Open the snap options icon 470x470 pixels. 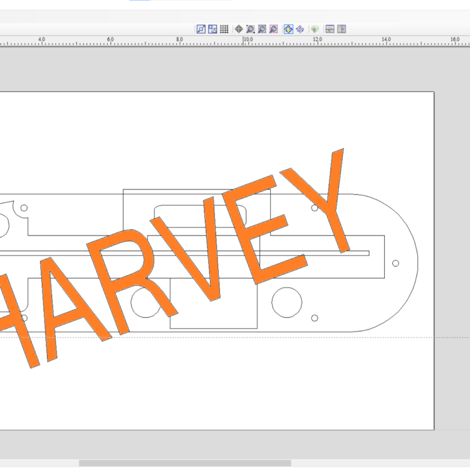(201, 29)
